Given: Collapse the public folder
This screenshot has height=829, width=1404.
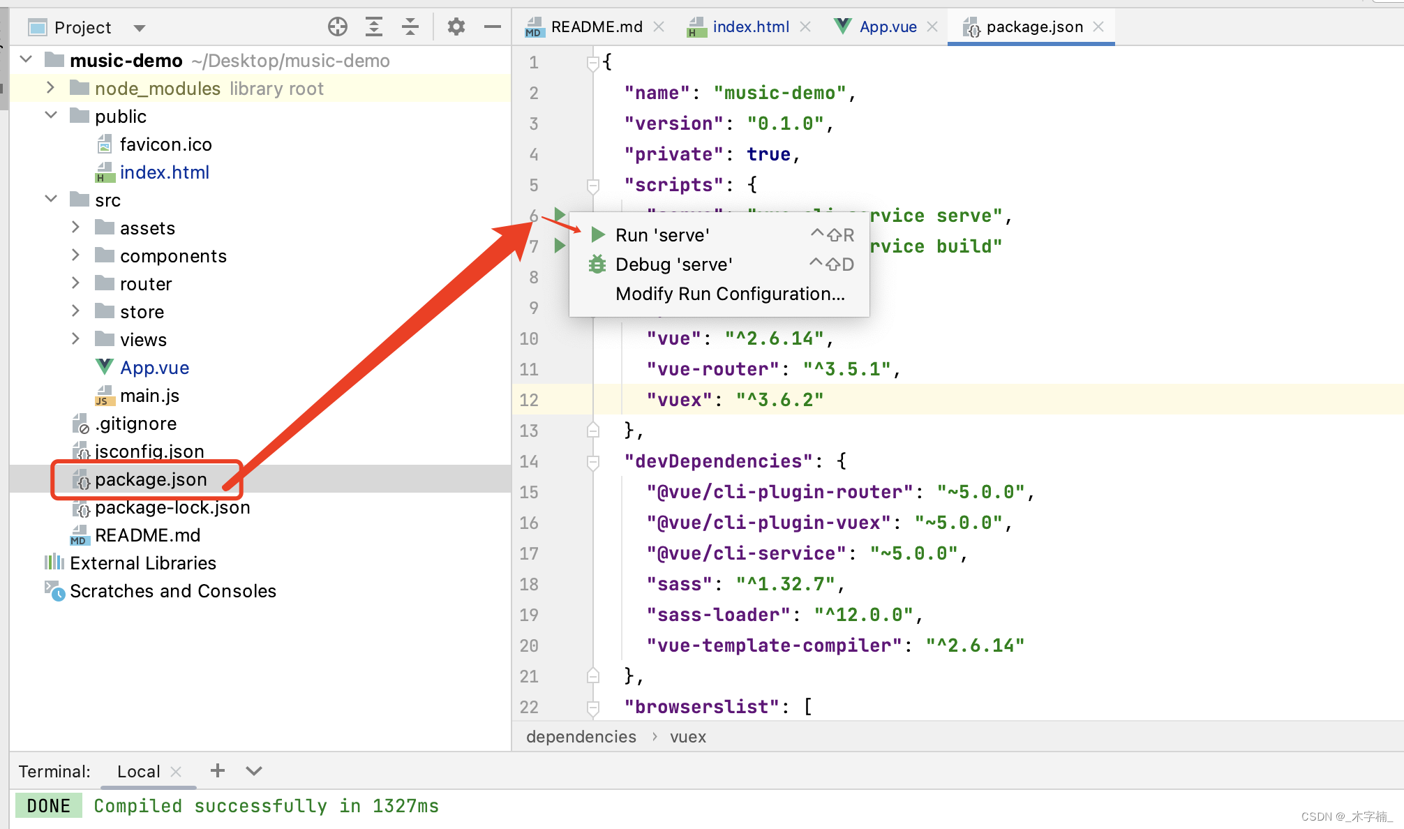Looking at the screenshot, I should [x=50, y=116].
